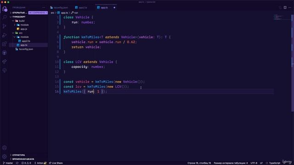Click the 0.62 value on line 6

(131, 42)
